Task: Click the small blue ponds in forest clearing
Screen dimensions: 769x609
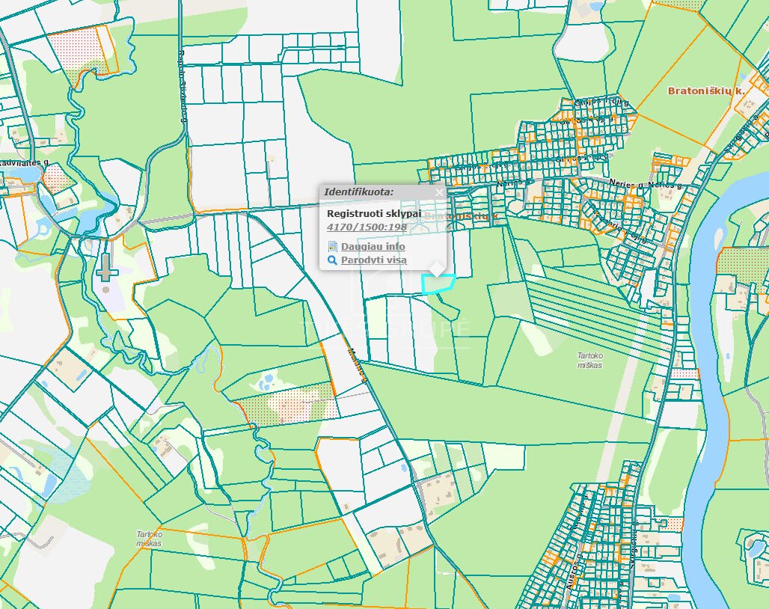Action: click(266, 382)
